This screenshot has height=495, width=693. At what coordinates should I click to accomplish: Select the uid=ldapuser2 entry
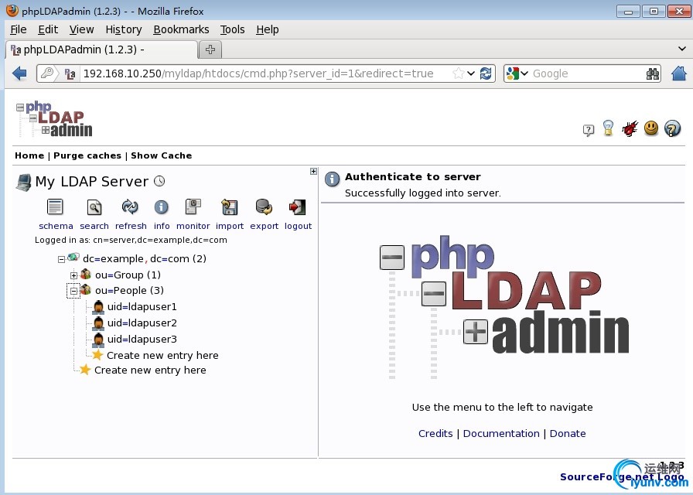pyautogui.click(x=142, y=323)
